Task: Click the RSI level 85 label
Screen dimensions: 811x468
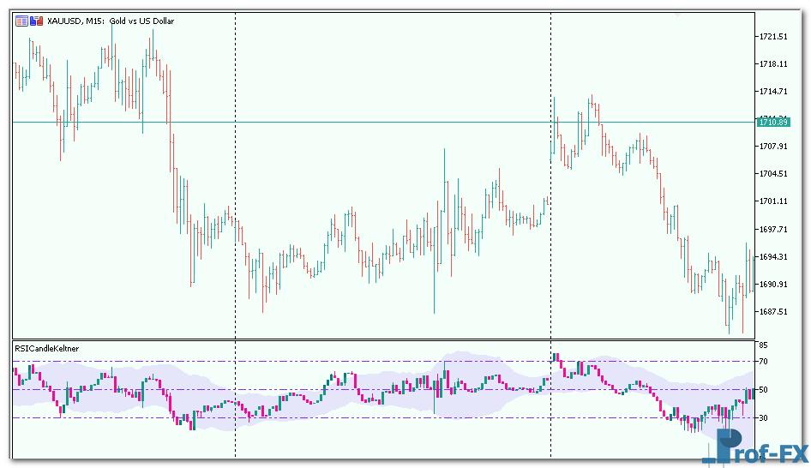Action: (x=762, y=345)
